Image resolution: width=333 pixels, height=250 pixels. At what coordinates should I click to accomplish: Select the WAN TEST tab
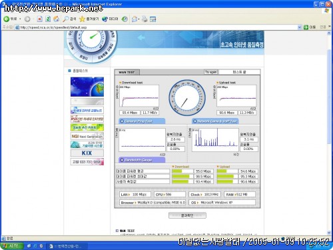point(127,72)
